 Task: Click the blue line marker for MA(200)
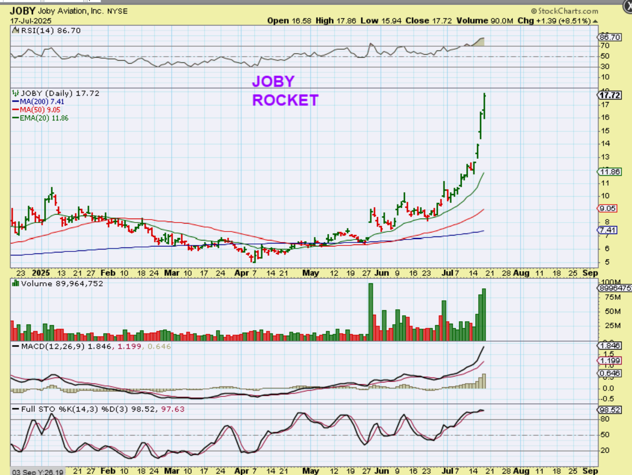15,102
